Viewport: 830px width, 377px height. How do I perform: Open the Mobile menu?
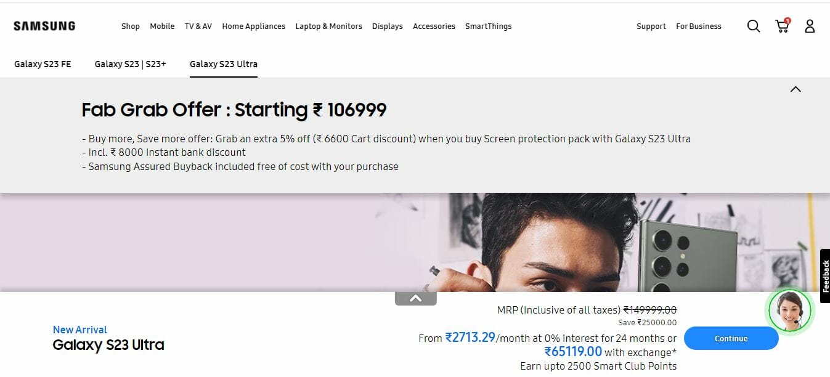tap(162, 26)
